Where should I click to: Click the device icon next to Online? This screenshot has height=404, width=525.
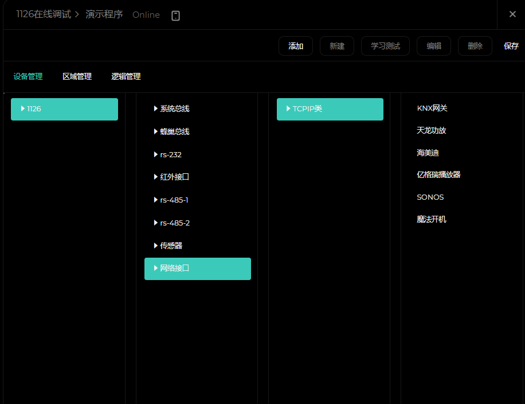175,15
